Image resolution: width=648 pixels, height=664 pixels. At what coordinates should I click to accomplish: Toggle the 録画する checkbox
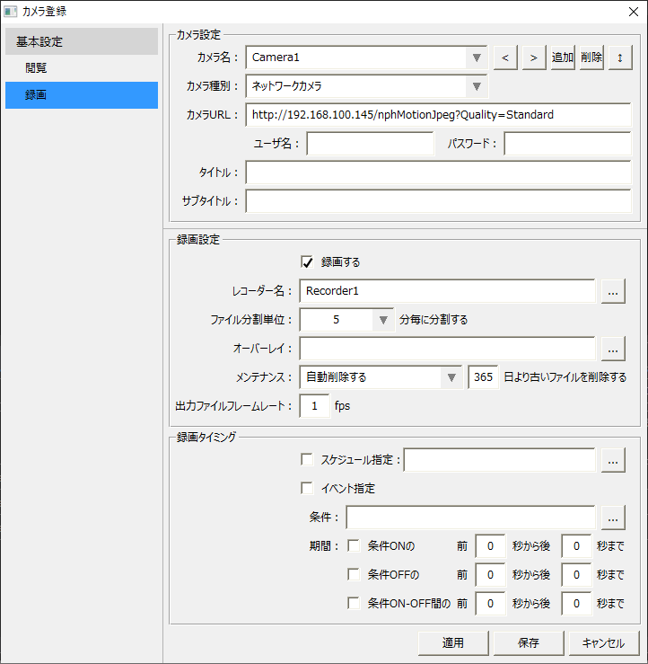click(307, 262)
